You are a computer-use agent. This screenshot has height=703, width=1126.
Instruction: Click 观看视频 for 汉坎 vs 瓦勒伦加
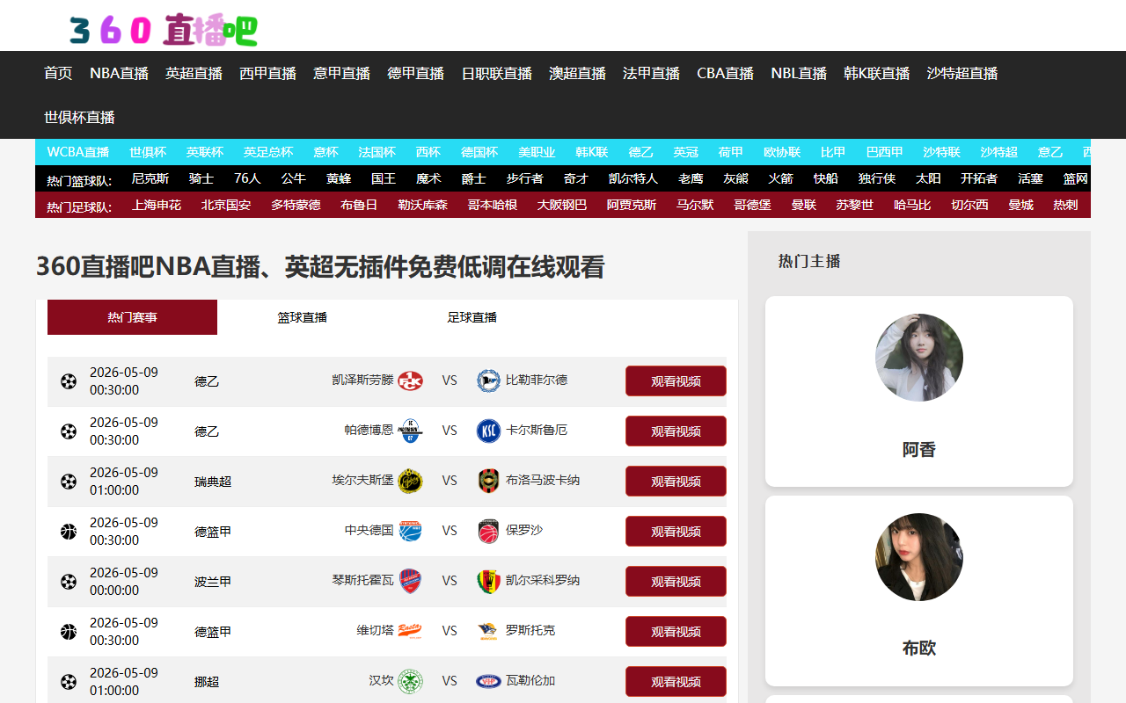[676, 682]
